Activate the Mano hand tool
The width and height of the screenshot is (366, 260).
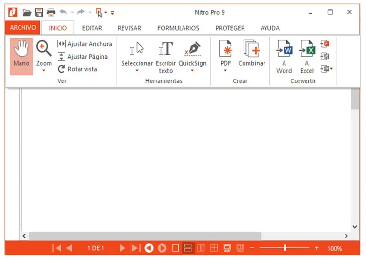click(x=21, y=57)
